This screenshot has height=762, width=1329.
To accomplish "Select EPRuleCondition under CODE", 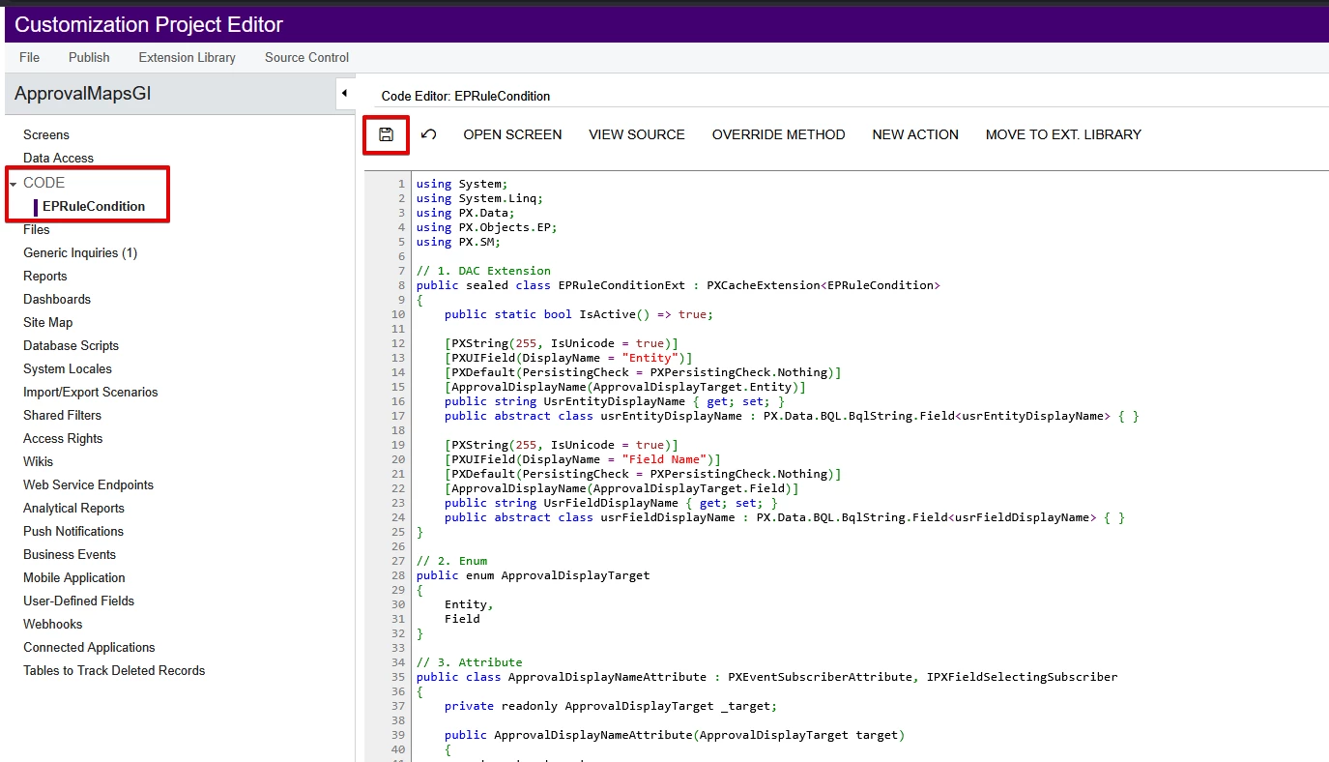I will click(94, 206).
